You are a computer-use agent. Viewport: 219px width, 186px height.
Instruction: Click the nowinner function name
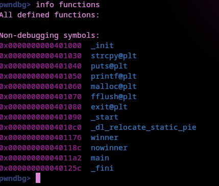coord(109,148)
